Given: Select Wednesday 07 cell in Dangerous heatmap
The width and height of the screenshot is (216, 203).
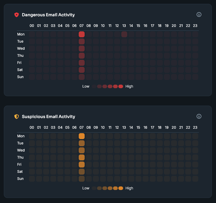Looking at the screenshot, I should 82,49.
